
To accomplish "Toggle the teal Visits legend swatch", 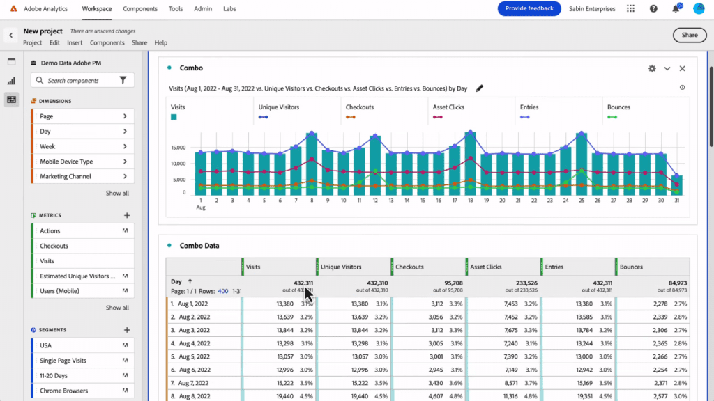I will click(x=174, y=118).
